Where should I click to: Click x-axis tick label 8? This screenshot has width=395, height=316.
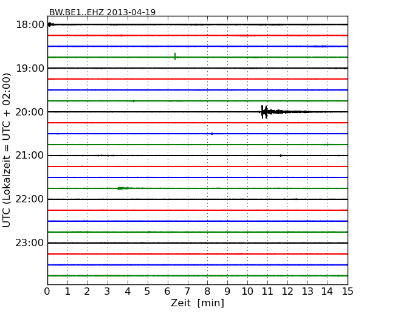coord(208,292)
